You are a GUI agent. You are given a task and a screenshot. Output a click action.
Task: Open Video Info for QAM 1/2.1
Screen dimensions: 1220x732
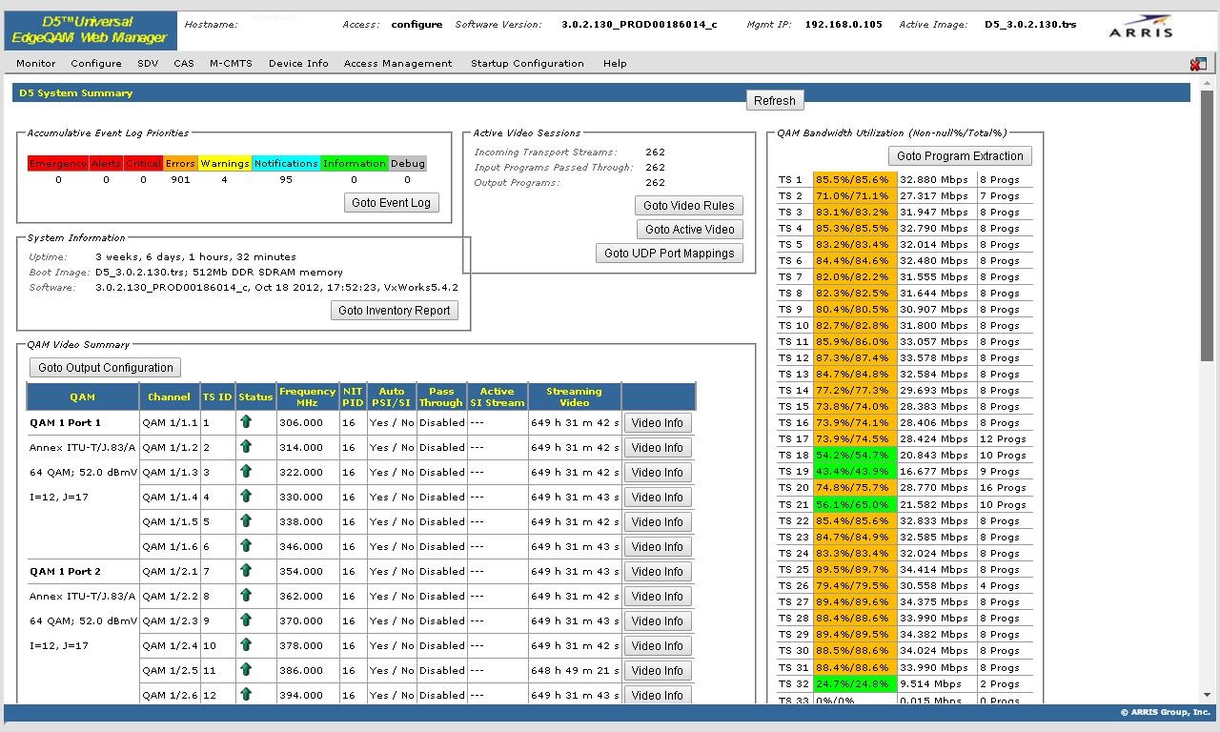click(658, 572)
